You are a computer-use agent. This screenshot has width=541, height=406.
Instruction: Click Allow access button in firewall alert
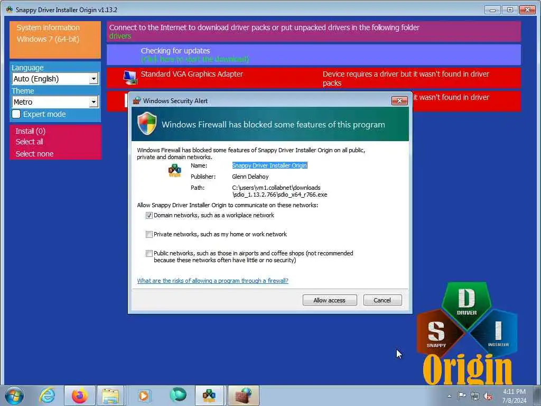[330, 300]
